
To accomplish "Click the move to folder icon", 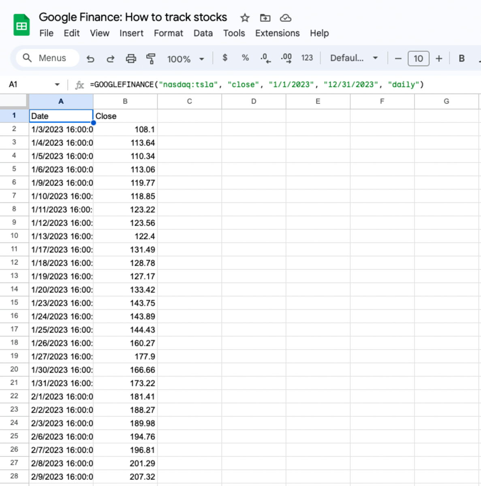I will pos(265,18).
